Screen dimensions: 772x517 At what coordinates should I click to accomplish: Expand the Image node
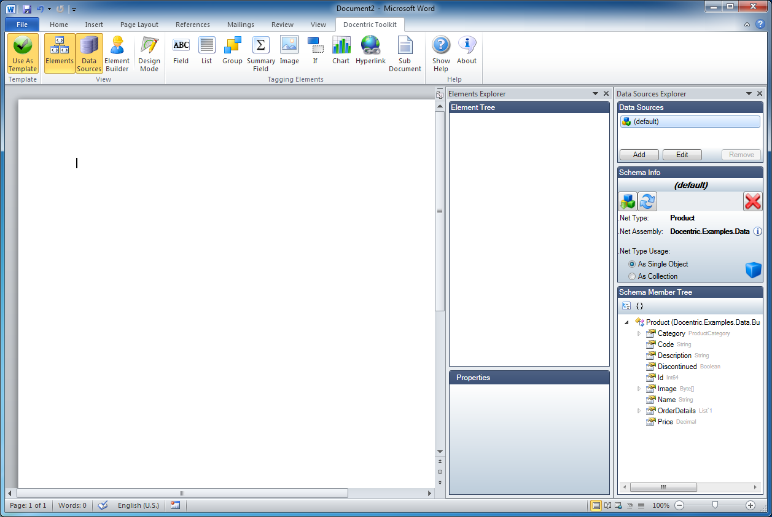639,389
